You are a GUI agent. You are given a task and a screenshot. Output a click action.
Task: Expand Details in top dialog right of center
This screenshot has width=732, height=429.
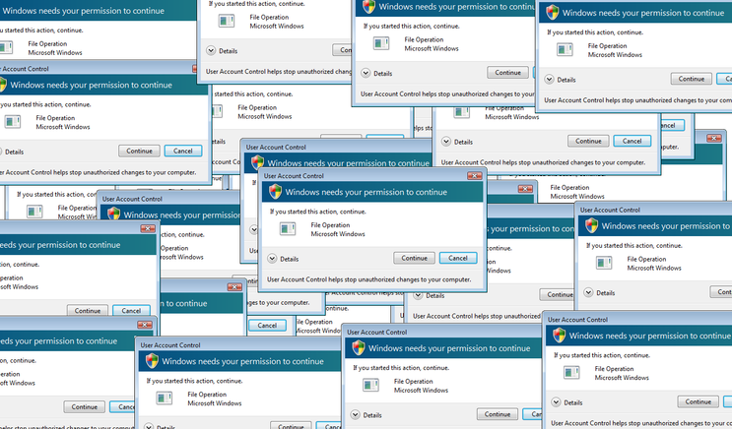366,73
